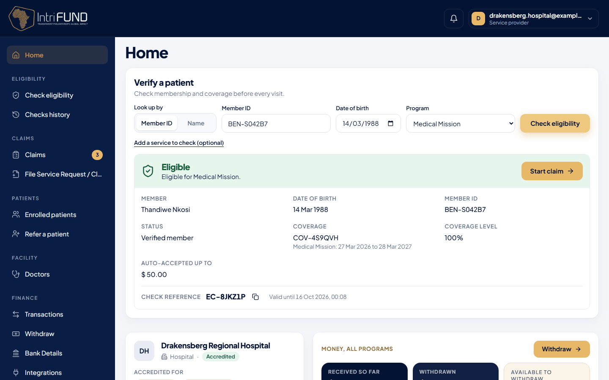The height and width of the screenshot is (380, 609).
Task: Click the Integrations plug icon
Action: 16,373
